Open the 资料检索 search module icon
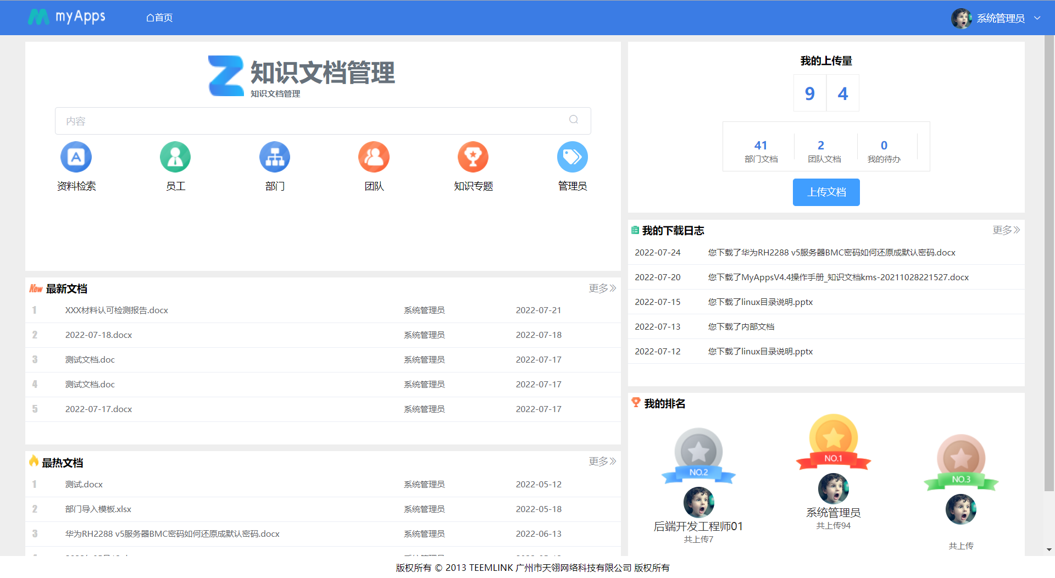The image size is (1055, 578). click(x=76, y=157)
